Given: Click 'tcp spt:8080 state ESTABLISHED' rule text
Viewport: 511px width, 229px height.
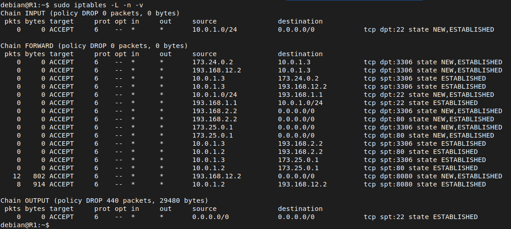Looking at the screenshot, I should 425,184.
